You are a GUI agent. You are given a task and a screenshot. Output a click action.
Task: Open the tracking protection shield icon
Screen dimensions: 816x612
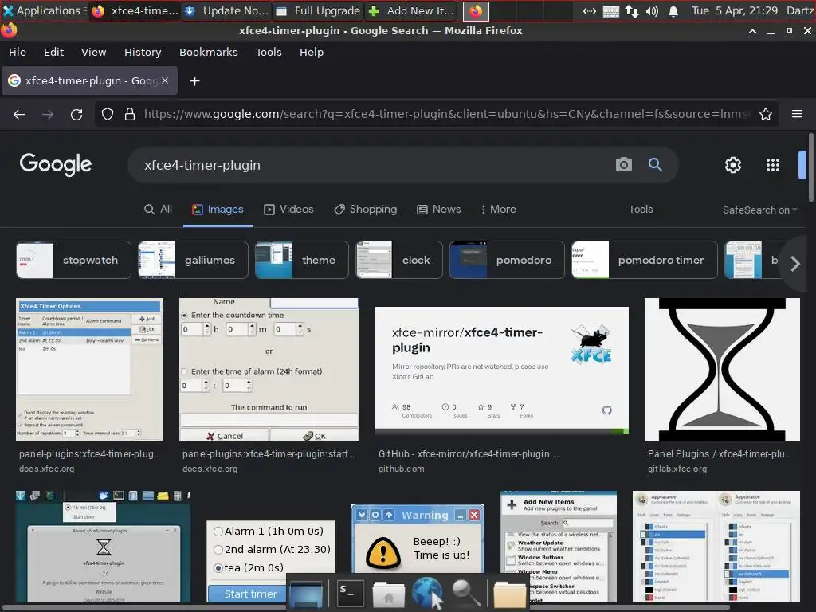point(108,115)
